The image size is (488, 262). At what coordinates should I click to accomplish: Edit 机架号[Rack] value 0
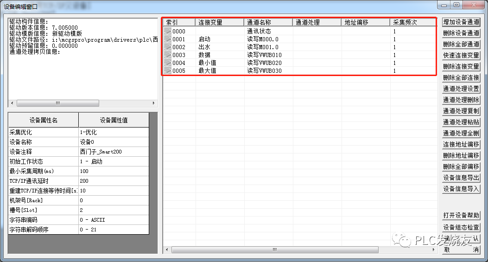(x=114, y=200)
